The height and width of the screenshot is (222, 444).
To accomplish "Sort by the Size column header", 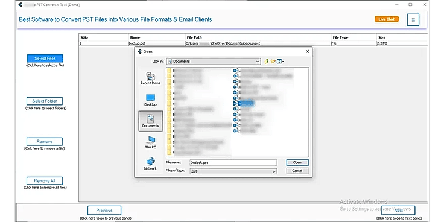I will click(402, 37).
